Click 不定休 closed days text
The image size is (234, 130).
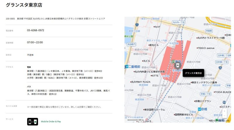tap(30, 55)
